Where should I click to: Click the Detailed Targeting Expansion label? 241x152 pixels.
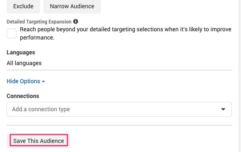[x=39, y=21]
